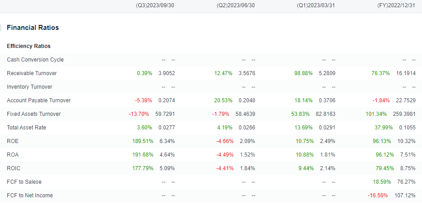Click Total Asset Rate value 0.1055
Viewport: 422px width, 205px height.
point(407,128)
